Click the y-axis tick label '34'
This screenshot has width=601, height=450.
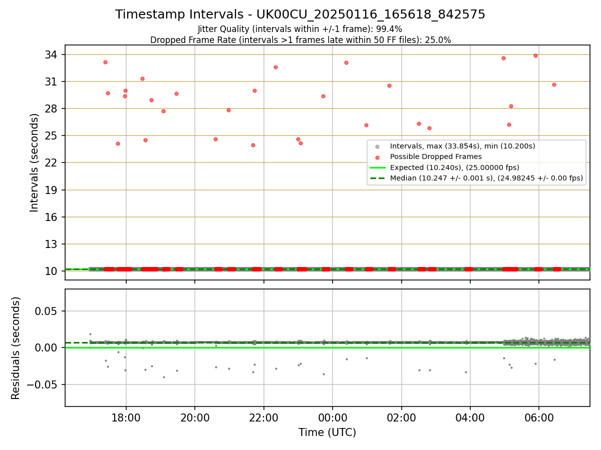coord(51,54)
